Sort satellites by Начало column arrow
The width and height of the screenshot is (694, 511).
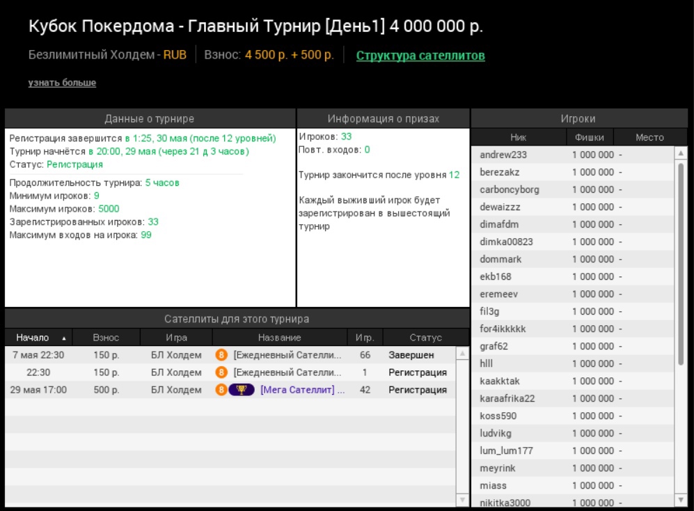pyautogui.click(x=64, y=338)
